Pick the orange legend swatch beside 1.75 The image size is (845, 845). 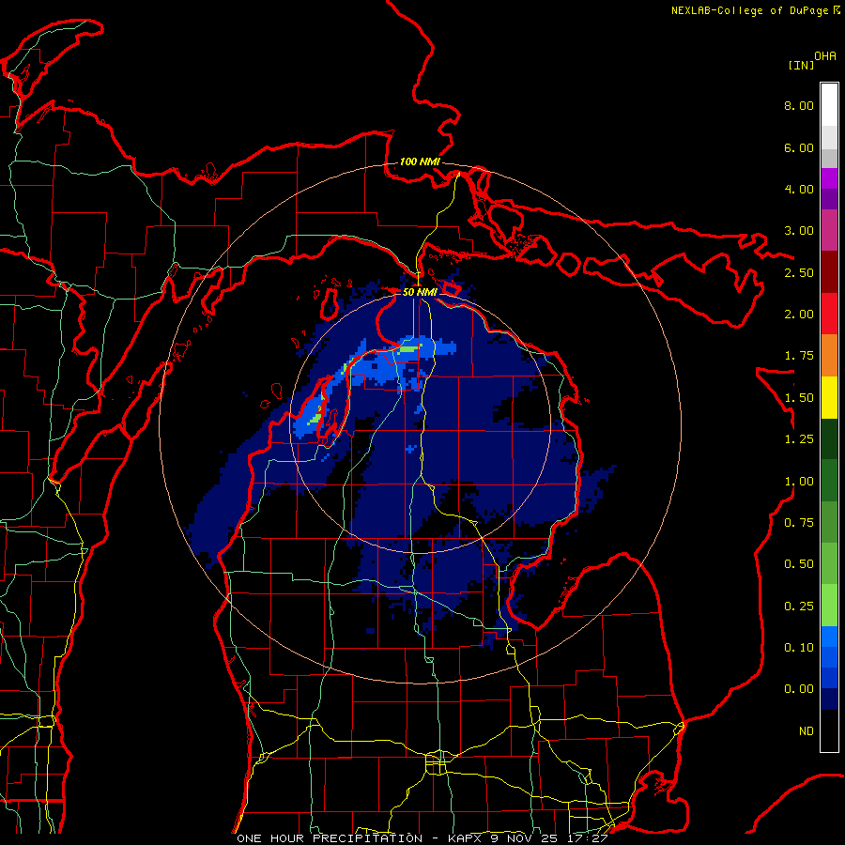829,356
